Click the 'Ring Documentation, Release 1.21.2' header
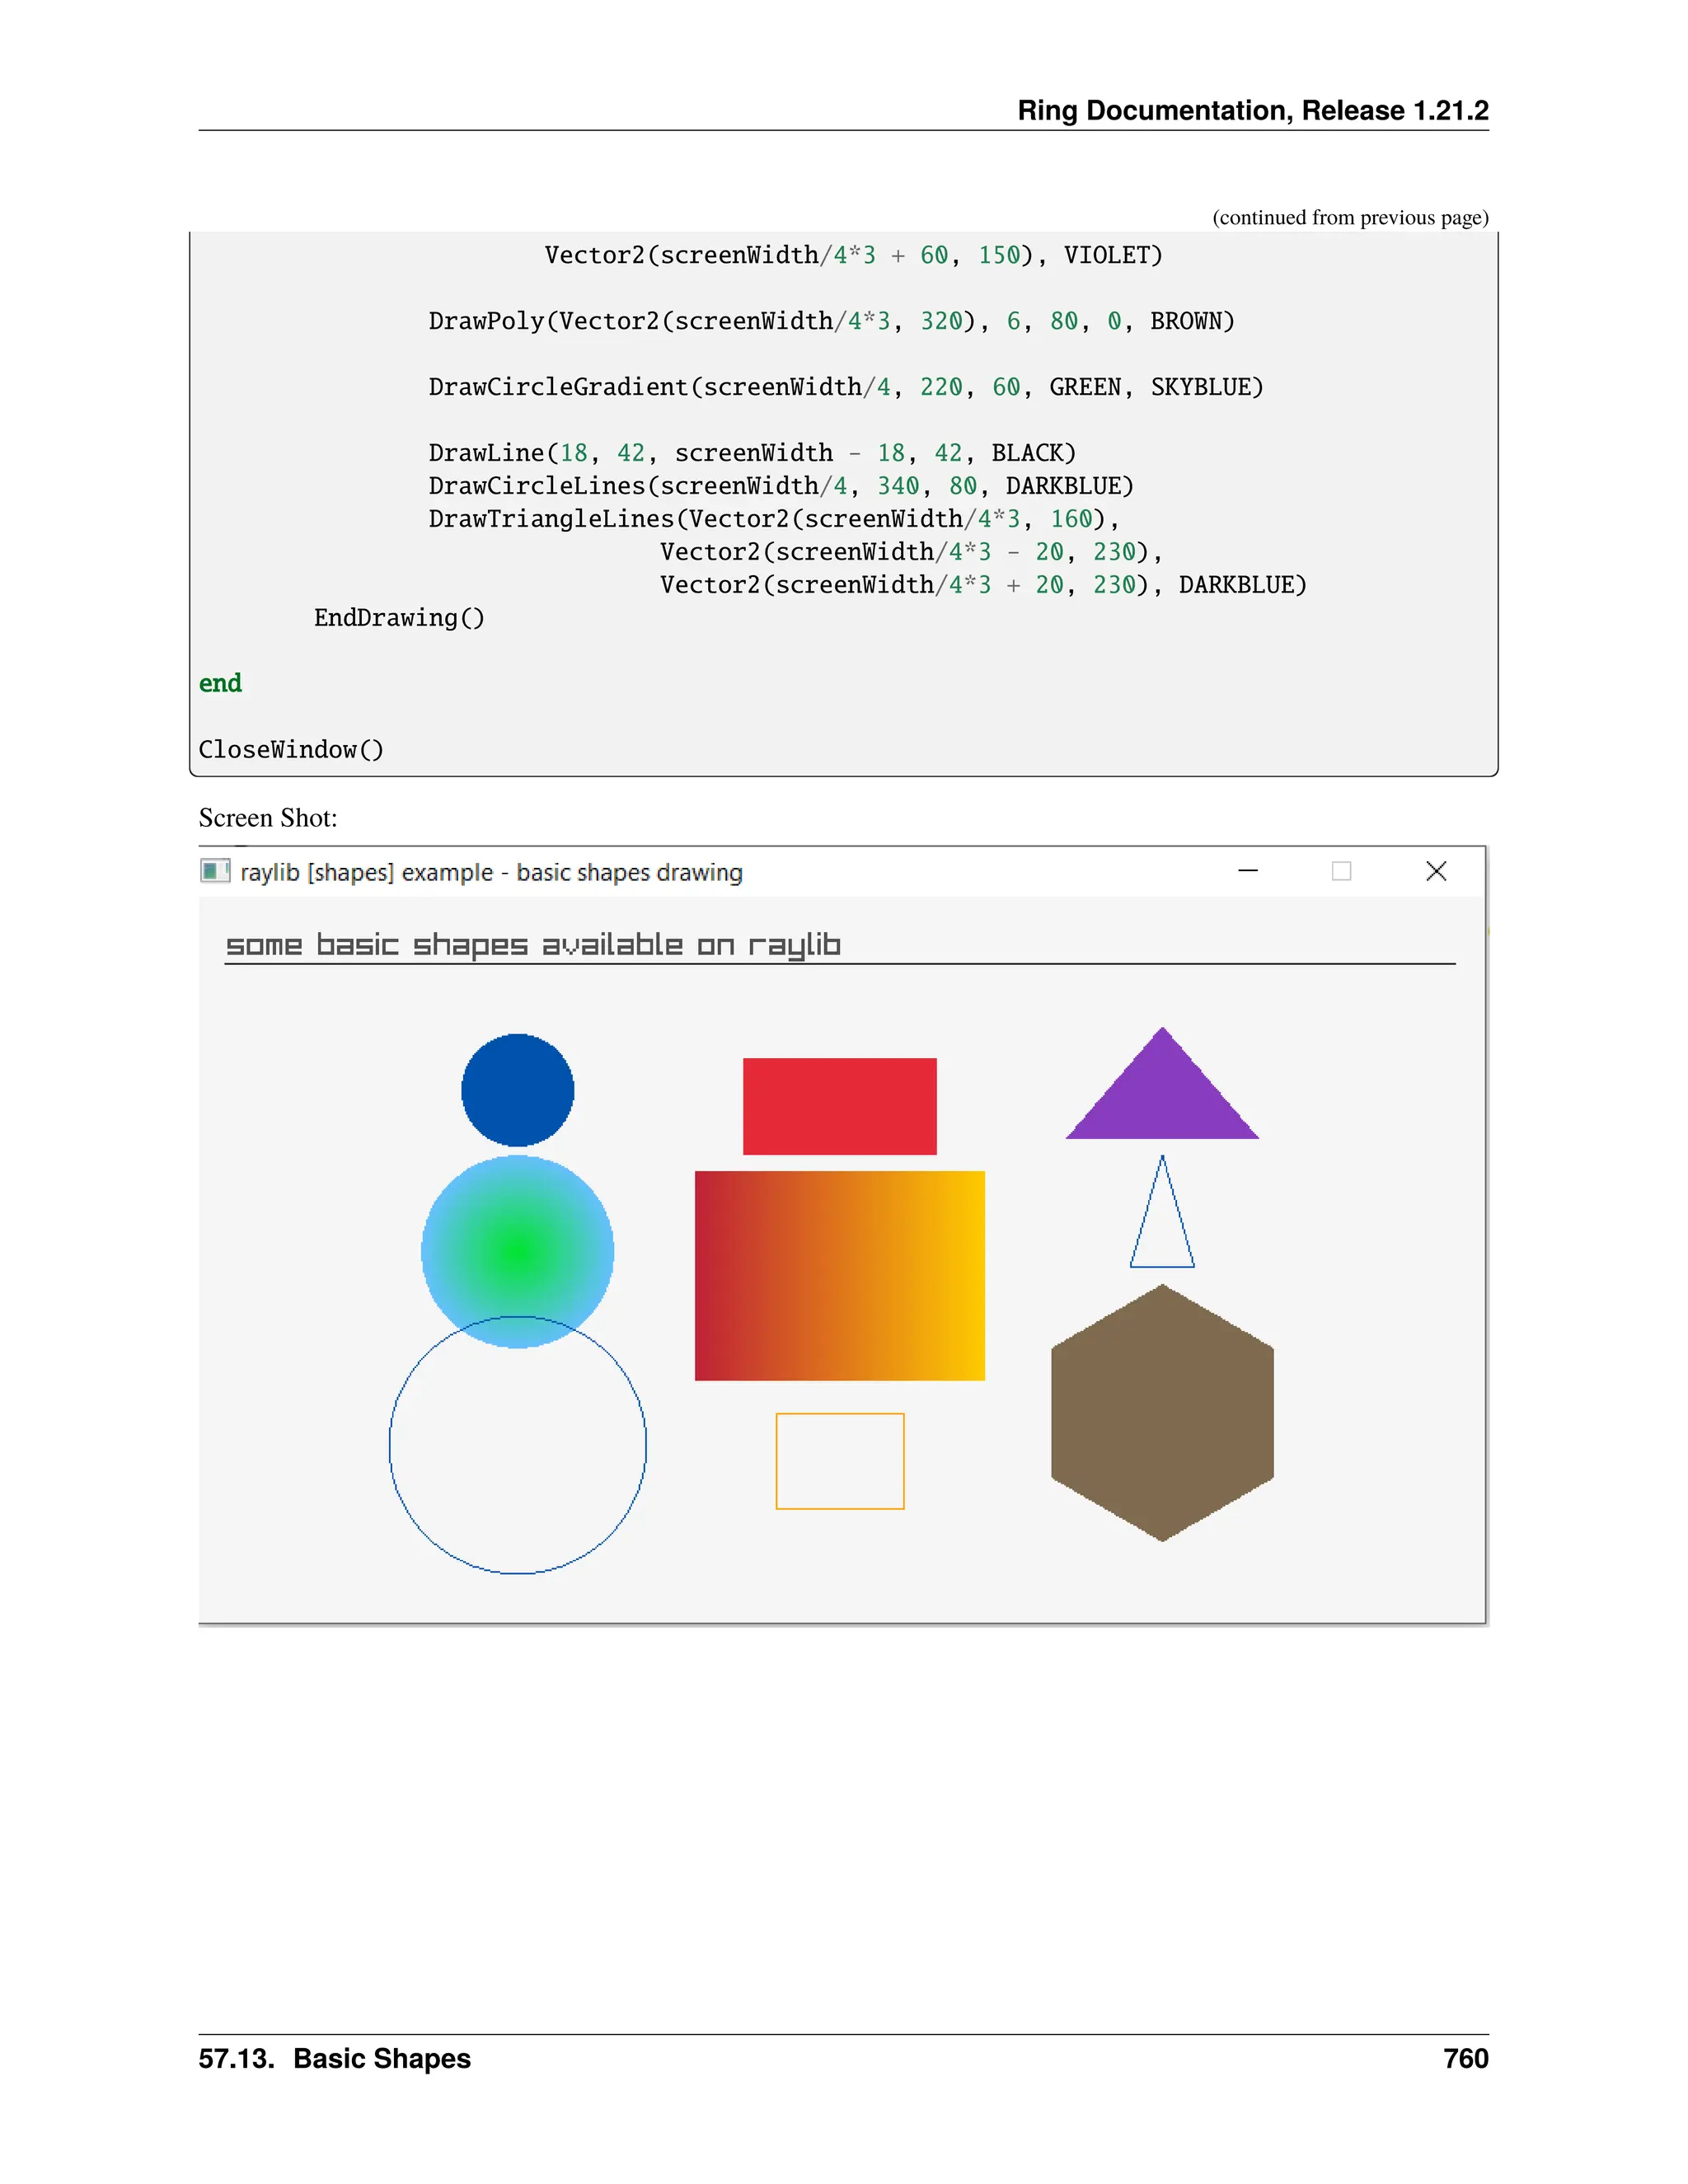 (1252, 110)
